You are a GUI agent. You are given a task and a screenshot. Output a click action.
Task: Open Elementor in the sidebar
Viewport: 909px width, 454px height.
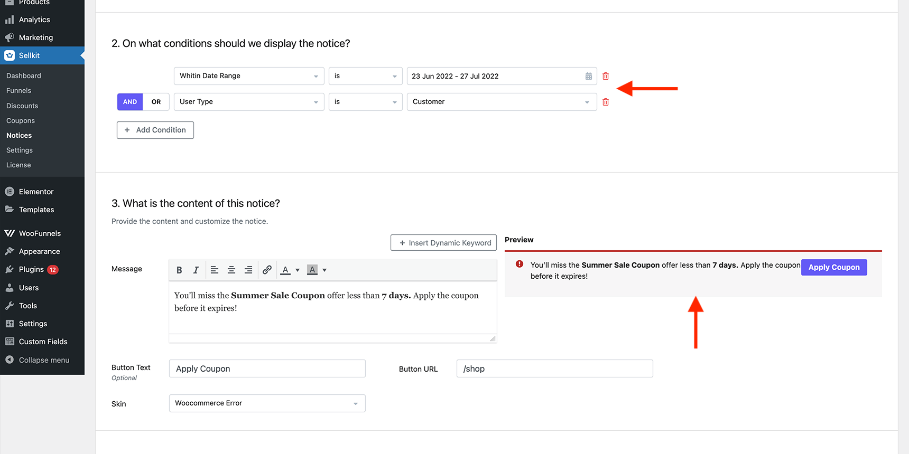click(x=42, y=192)
